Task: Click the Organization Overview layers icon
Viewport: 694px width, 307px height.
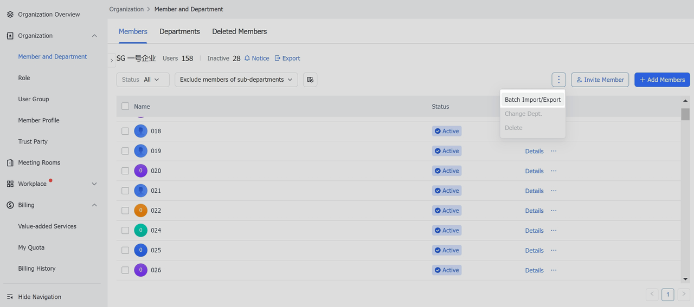Action: (x=10, y=15)
